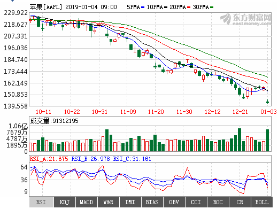Switch to the ROC indicator tab
Screen dimensions: 278x209
coord(218,202)
